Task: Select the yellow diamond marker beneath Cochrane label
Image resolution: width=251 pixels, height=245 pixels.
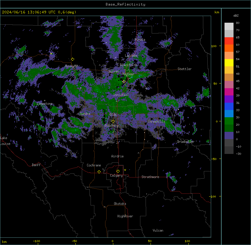Action: 99,172
